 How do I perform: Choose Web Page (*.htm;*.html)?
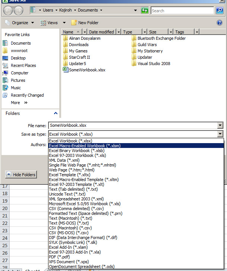coord(136,170)
